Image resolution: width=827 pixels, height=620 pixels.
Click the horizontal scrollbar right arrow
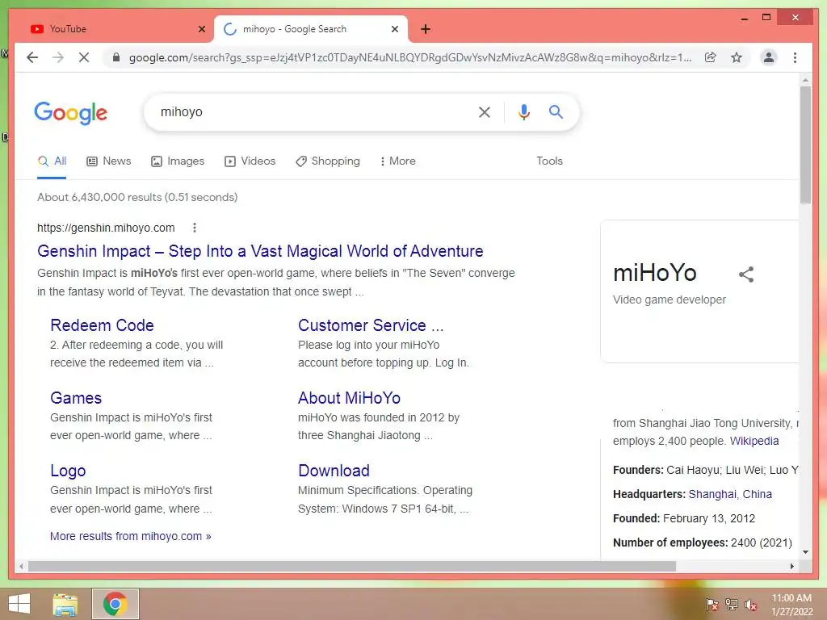[x=792, y=566]
